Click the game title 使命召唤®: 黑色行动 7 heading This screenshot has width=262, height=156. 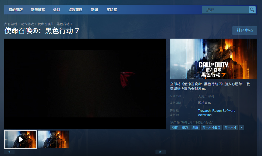coord(42,31)
